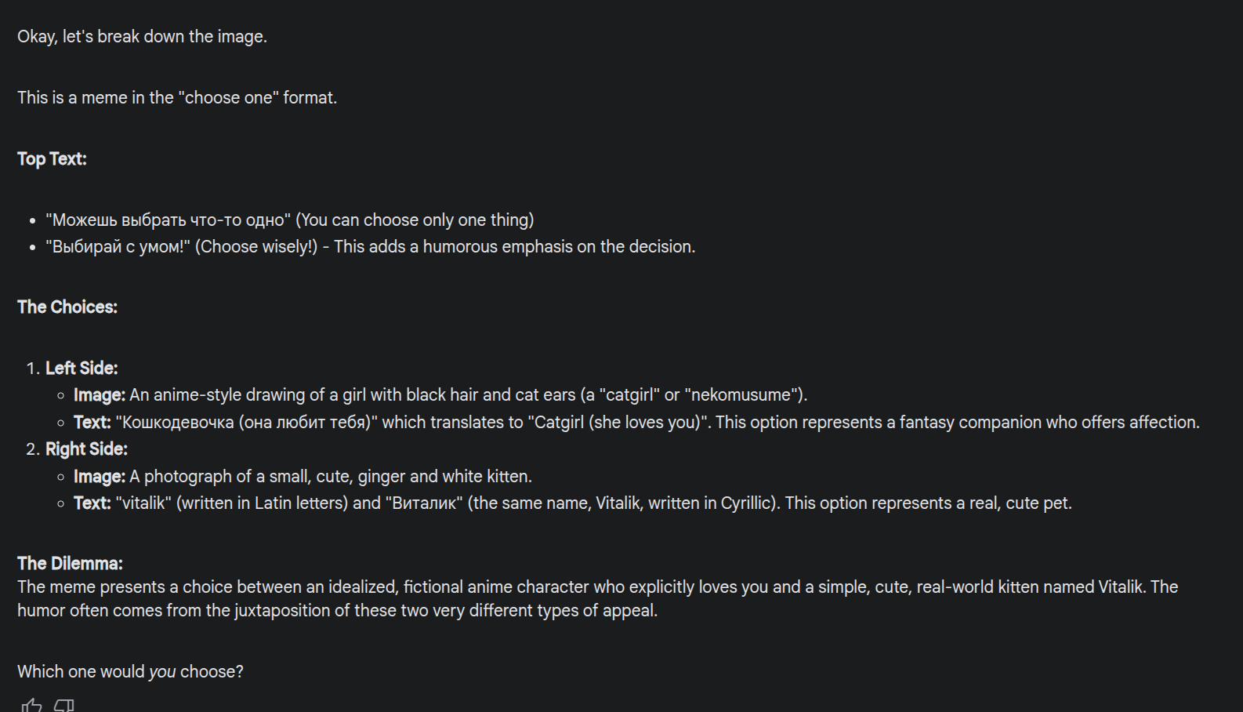Click the "Кошкодевочка" text description line
The image size is (1243, 712).
click(x=636, y=423)
